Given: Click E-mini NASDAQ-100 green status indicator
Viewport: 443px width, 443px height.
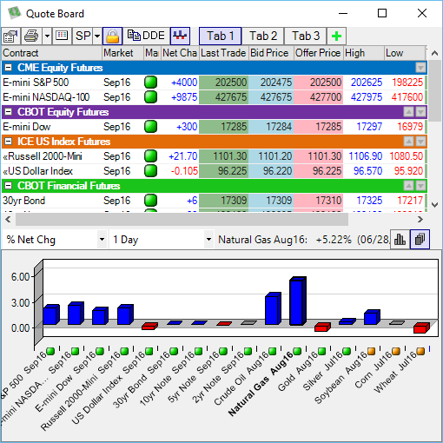Looking at the screenshot, I should (x=150, y=97).
